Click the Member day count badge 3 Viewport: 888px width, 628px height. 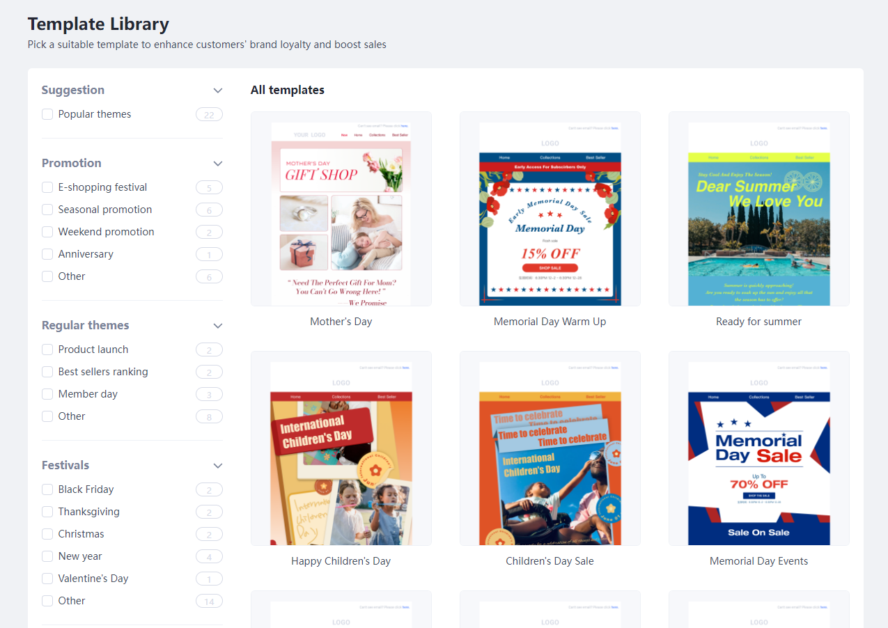(x=209, y=395)
